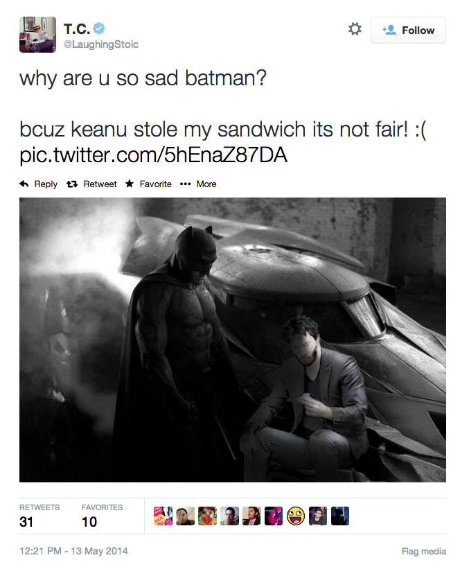Reply to this tweet
Screen dimensions: 469x569
(39, 184)
